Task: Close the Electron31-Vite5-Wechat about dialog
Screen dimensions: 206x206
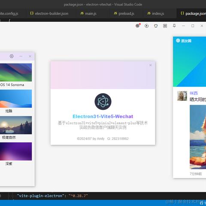Action: [151, 65]
